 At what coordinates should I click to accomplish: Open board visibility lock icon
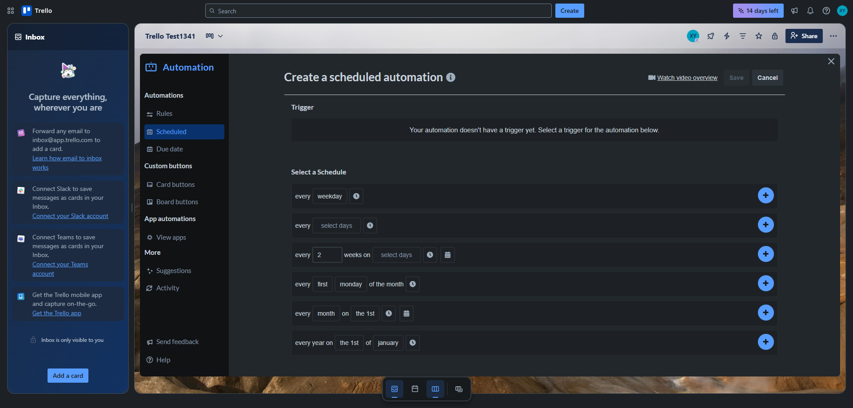tap(775, 36)
